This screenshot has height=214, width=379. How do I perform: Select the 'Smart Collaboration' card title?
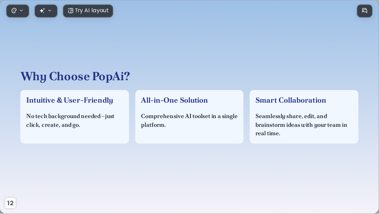click(291, 101)
